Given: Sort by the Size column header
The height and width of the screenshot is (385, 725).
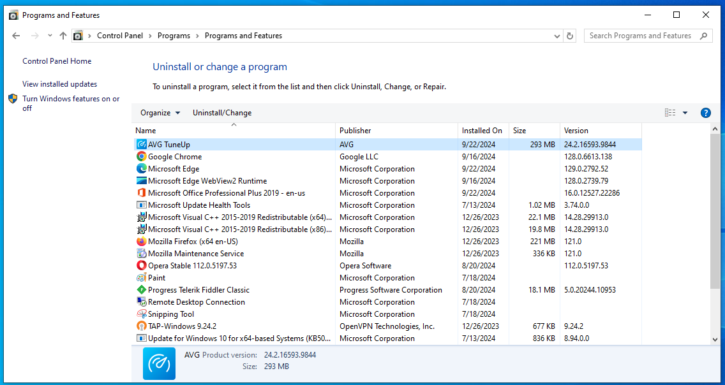Looking at the screenshot, I should pos(534,131).
